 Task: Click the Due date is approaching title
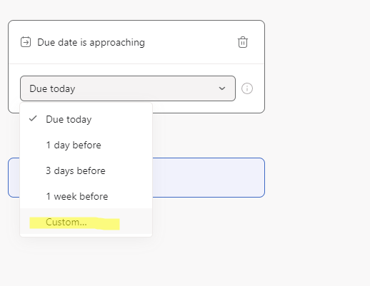point(91,43)
